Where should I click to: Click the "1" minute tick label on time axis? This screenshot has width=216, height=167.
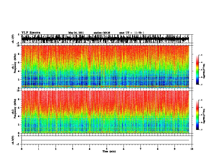pos(38,149)
